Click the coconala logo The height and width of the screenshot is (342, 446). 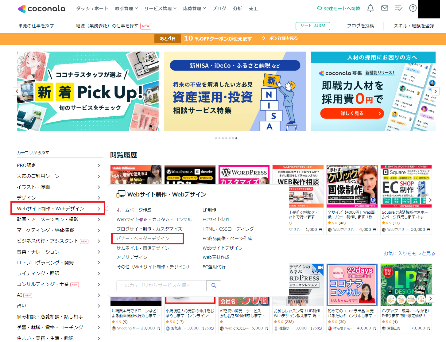click(42, 9)
